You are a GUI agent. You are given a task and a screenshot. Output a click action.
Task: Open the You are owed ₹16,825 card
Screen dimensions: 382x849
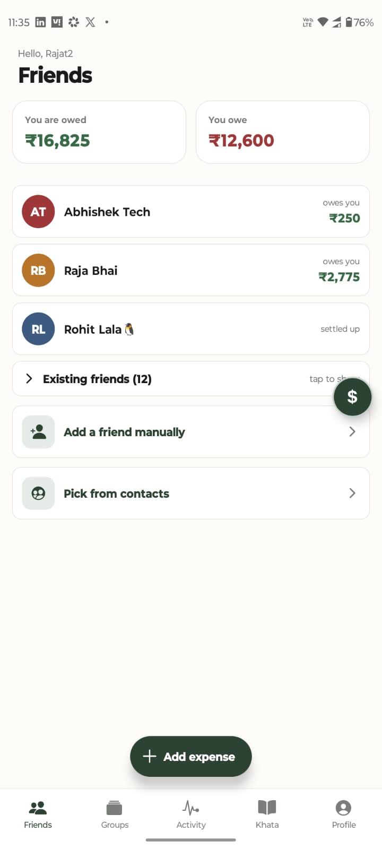pyautogui.click(x=99, y=132)
